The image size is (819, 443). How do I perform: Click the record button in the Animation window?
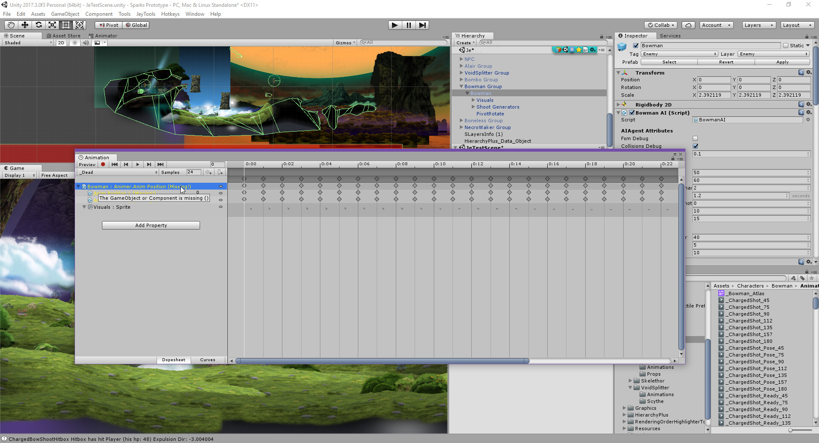(x=103, y=164)
